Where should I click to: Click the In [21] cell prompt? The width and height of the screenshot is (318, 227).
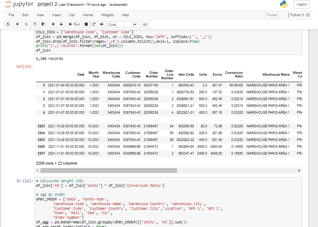point(24,181)
